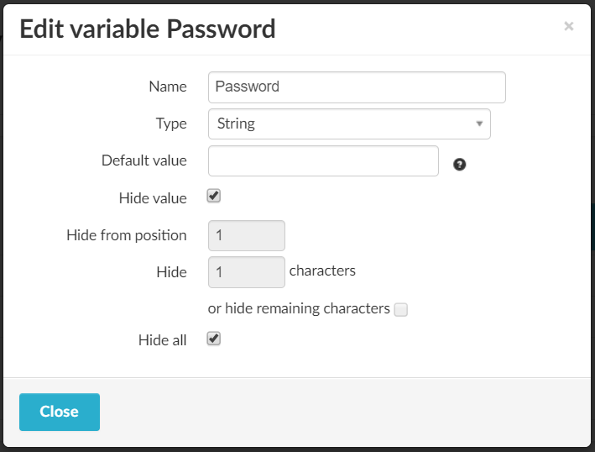The height and width of the screenshot is (452, 595).
Task: Click into the Default value field
Action: (323, 160)
